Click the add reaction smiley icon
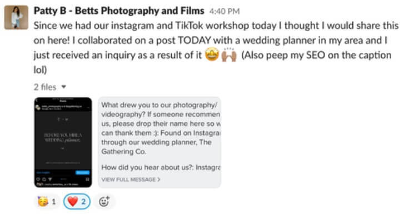 (x=104, y=201)
